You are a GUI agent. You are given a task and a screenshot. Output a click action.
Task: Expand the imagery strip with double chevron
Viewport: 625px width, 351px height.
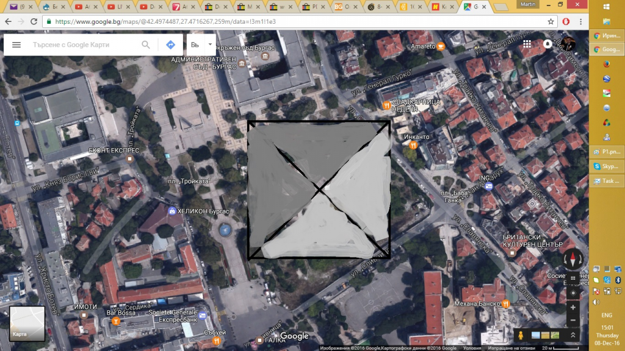[x=573, y=335]
